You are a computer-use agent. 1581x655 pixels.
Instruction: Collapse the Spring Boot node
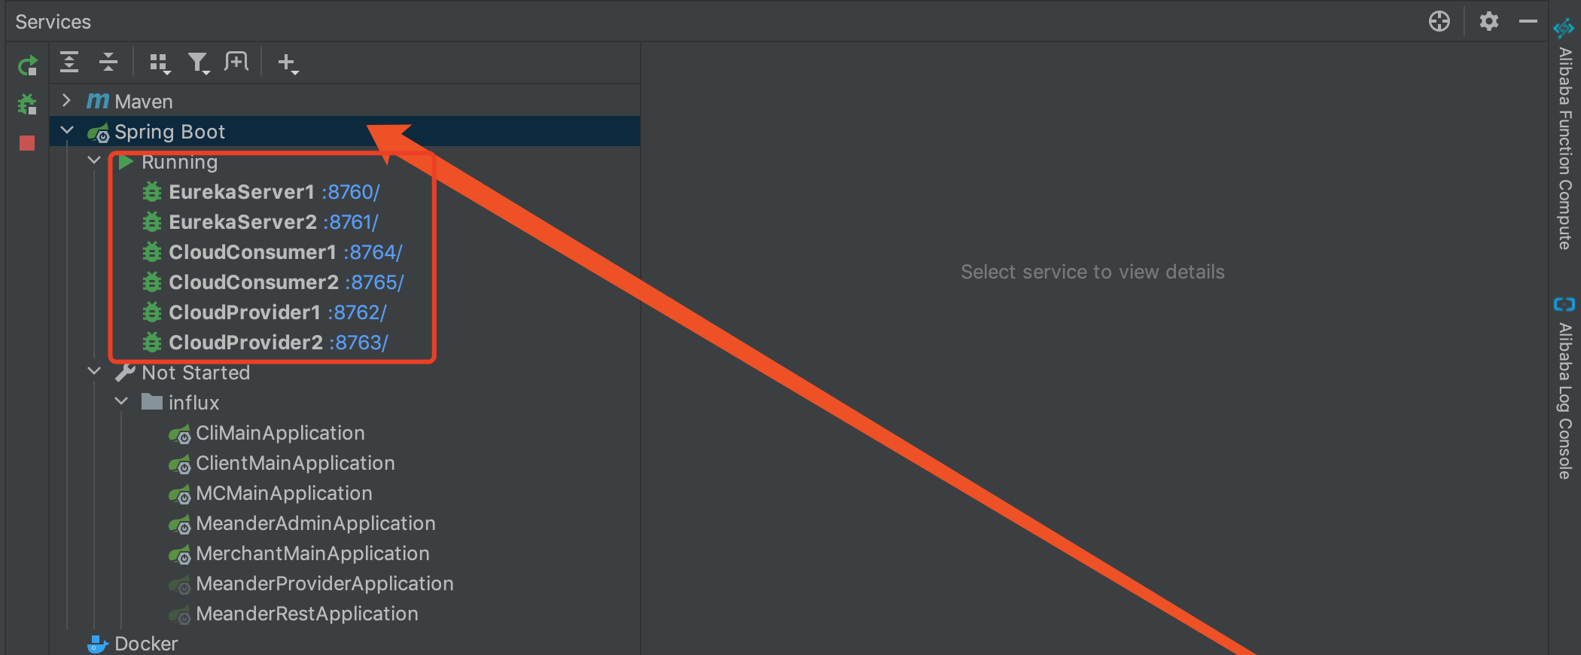[67, 131]
